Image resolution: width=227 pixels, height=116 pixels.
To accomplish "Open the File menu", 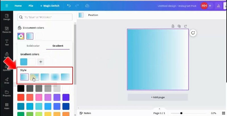I will tap(31, 6).
